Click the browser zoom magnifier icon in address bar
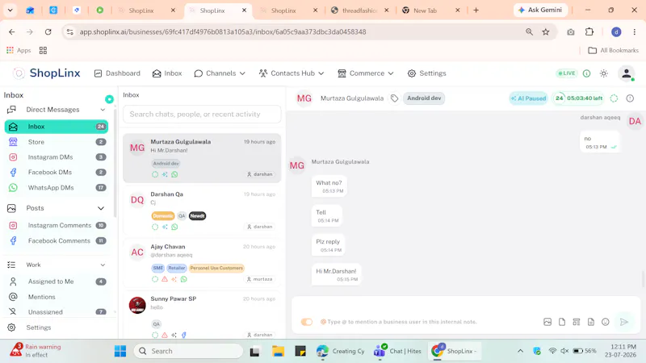The image size is (646, 363). [x=529, y=31]
